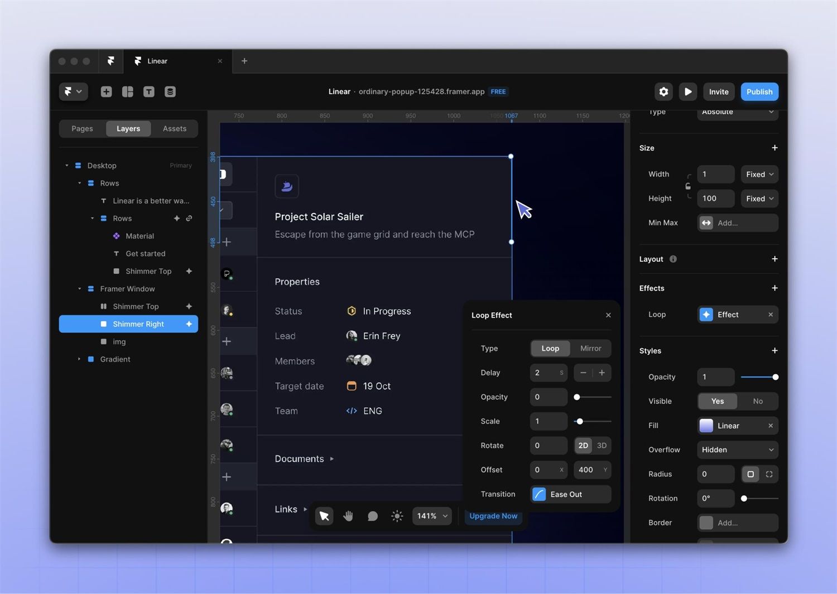Switch to the Assets tab

(175, 128)
